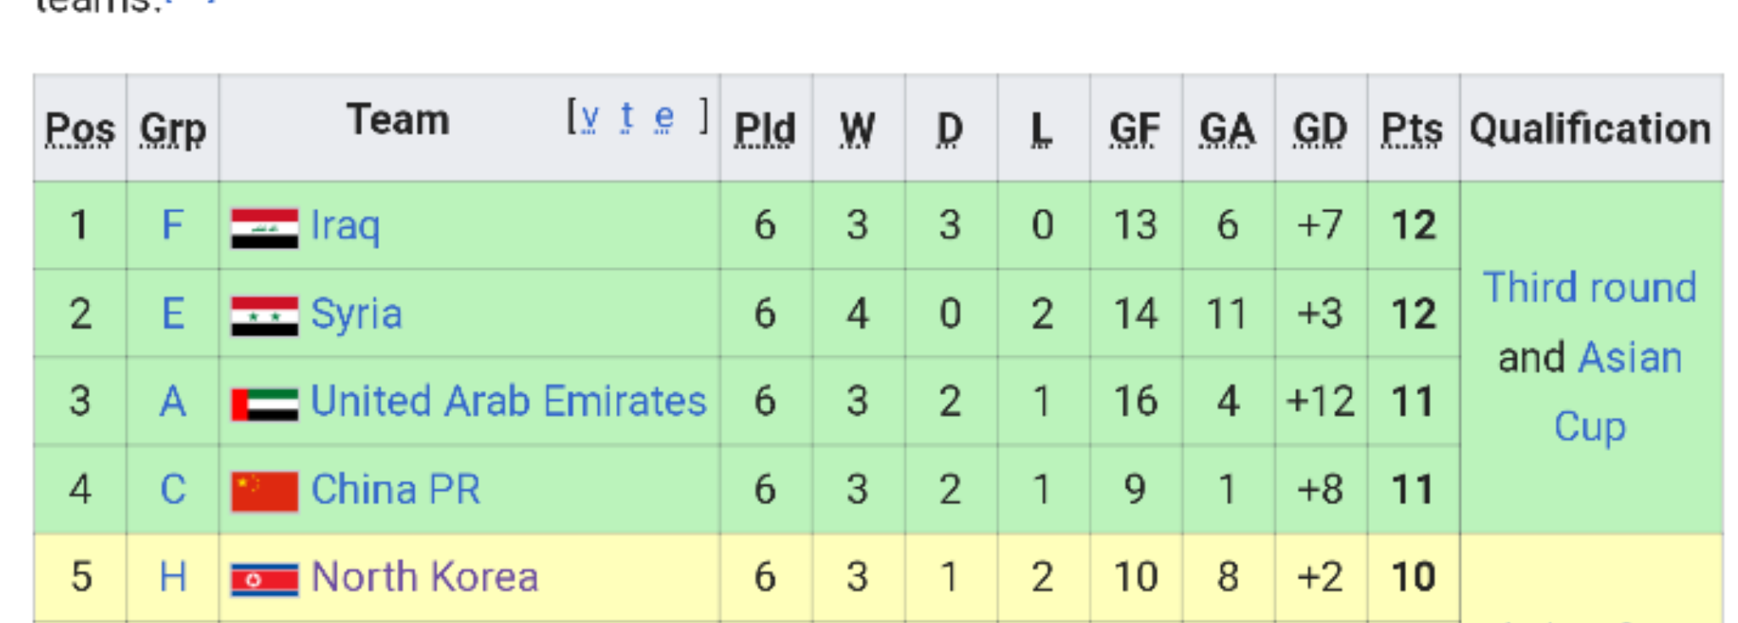Screen dimensions: 1738x623
Task: Click the Iraq flag icon
Action: [264, 228]
